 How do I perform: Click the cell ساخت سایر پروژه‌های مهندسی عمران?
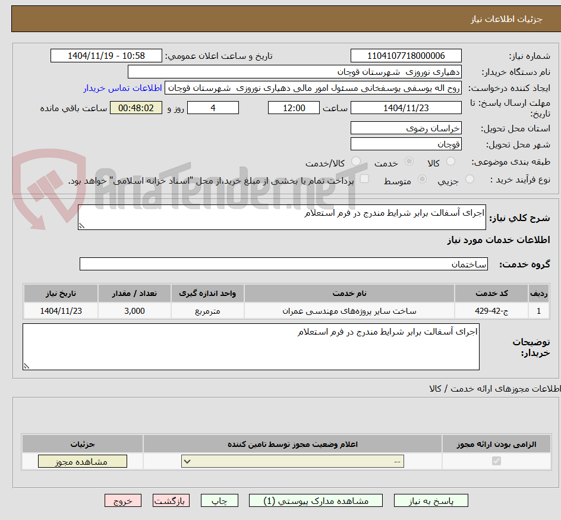click(x=349, y=311)
